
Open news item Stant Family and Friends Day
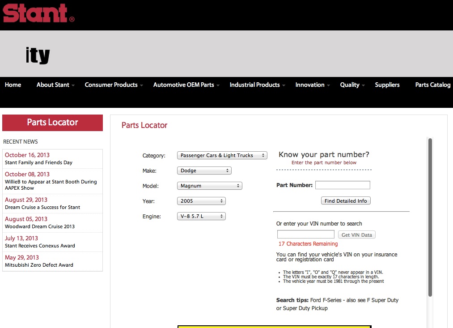[x=39, y=162]
